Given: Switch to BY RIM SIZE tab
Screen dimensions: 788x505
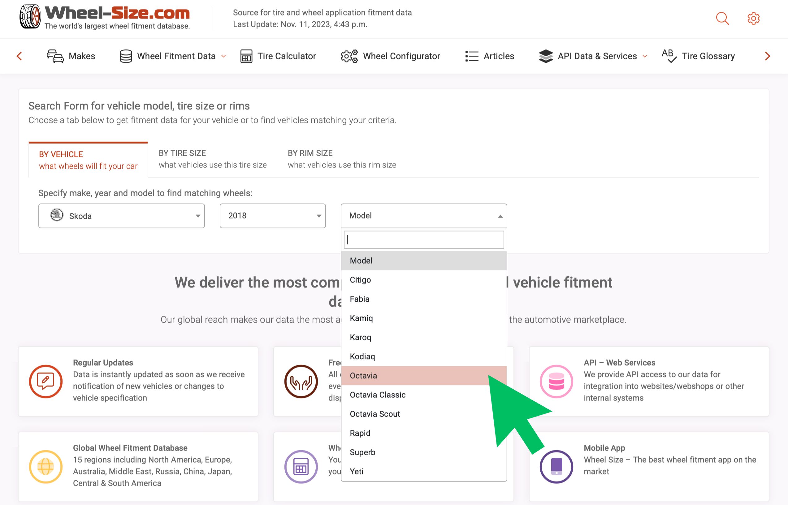Looking at the screenshot, I should point(342,159).
